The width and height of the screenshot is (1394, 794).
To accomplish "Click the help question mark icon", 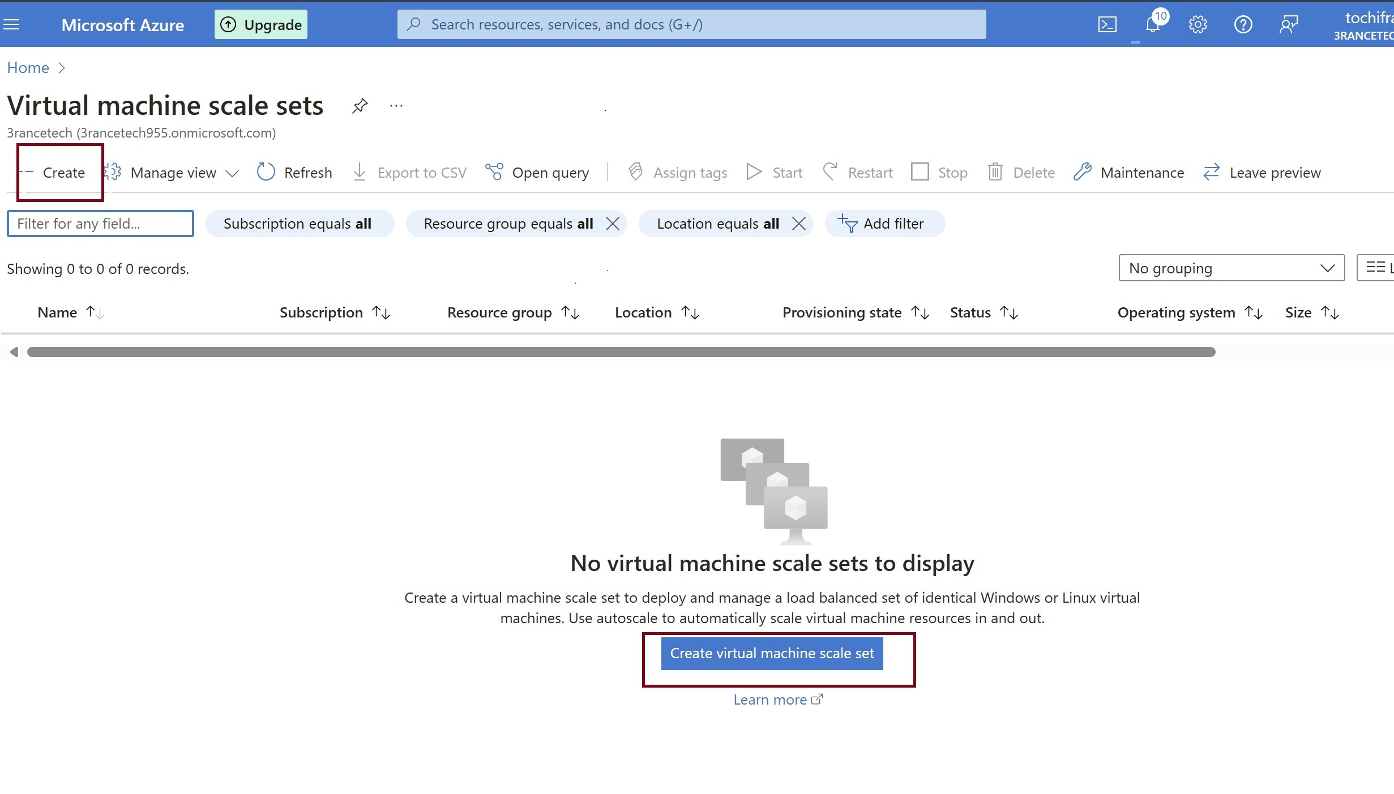I will point(1243,24).
